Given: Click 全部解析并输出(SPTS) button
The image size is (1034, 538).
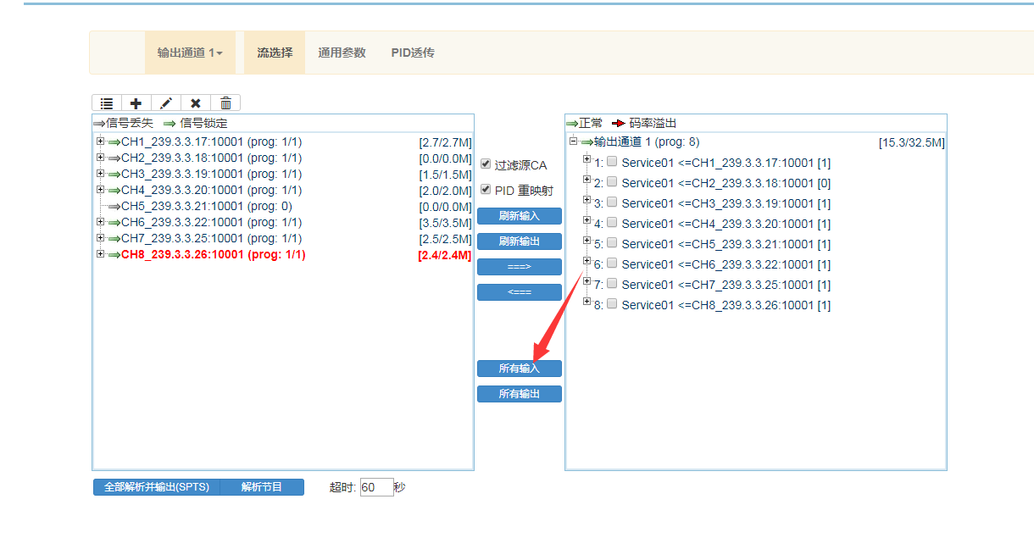Looking at the screenshot, I should (157, 487).
